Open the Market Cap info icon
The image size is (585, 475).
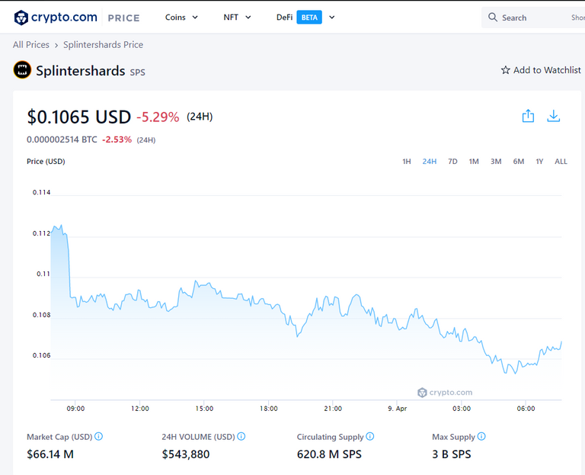tap(98, 436)
